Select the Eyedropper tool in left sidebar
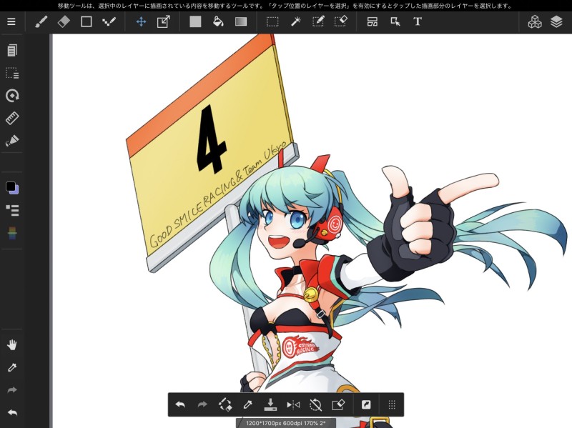This screenshot has width=572, height=428. point(12,367)
